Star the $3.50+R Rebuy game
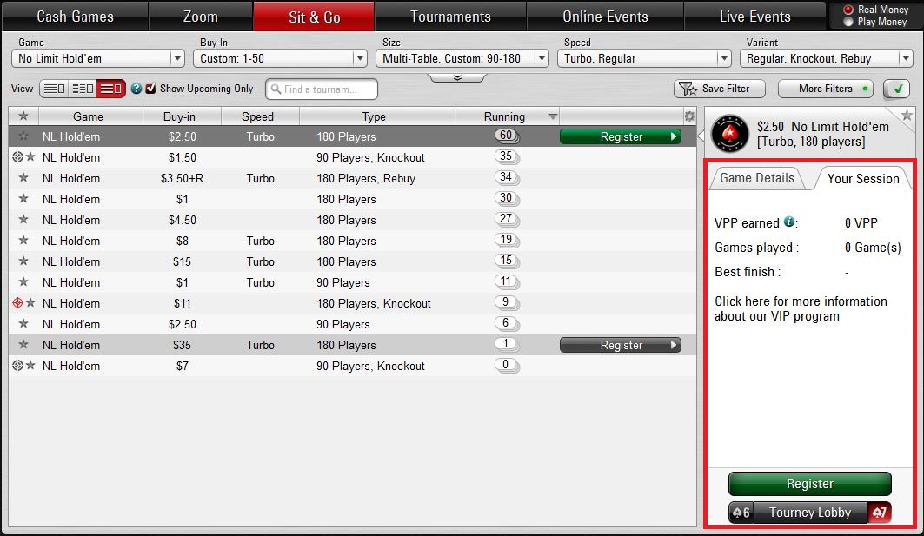 point(23,177)
